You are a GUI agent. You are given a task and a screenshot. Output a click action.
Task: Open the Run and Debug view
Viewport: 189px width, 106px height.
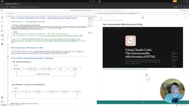click(x=2, y=31)
